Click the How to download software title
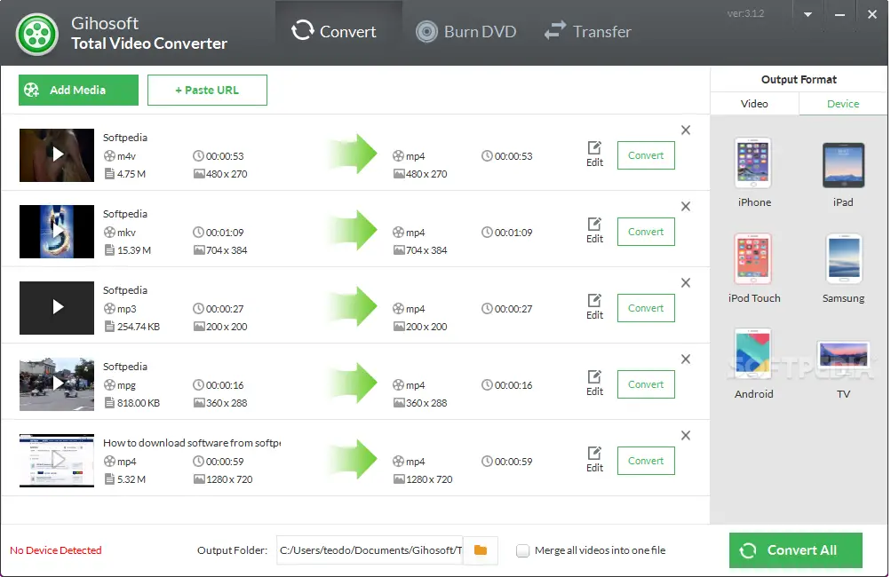The height and width of the screenshot is (577, 891). [x=192, y=442]
